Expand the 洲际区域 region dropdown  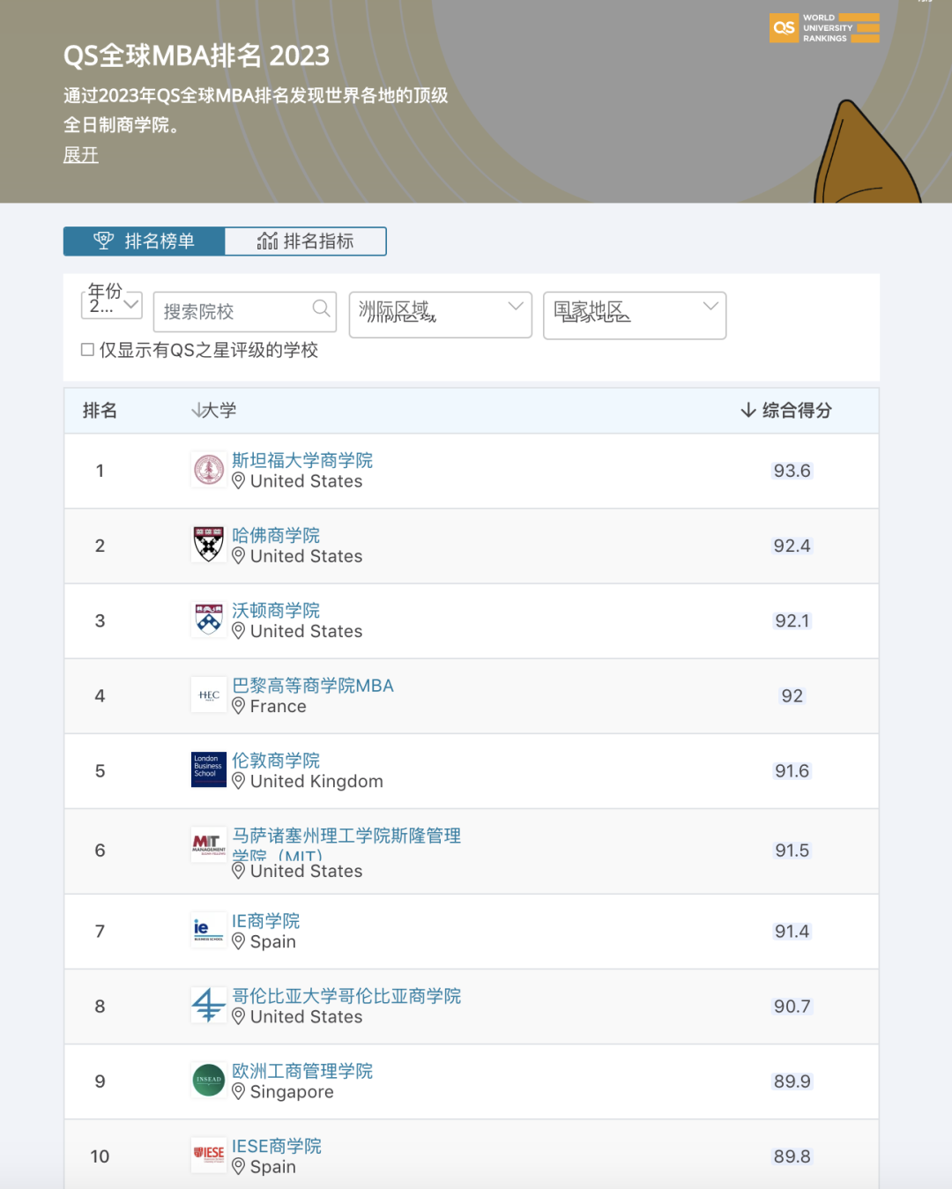tap(440, 314)
